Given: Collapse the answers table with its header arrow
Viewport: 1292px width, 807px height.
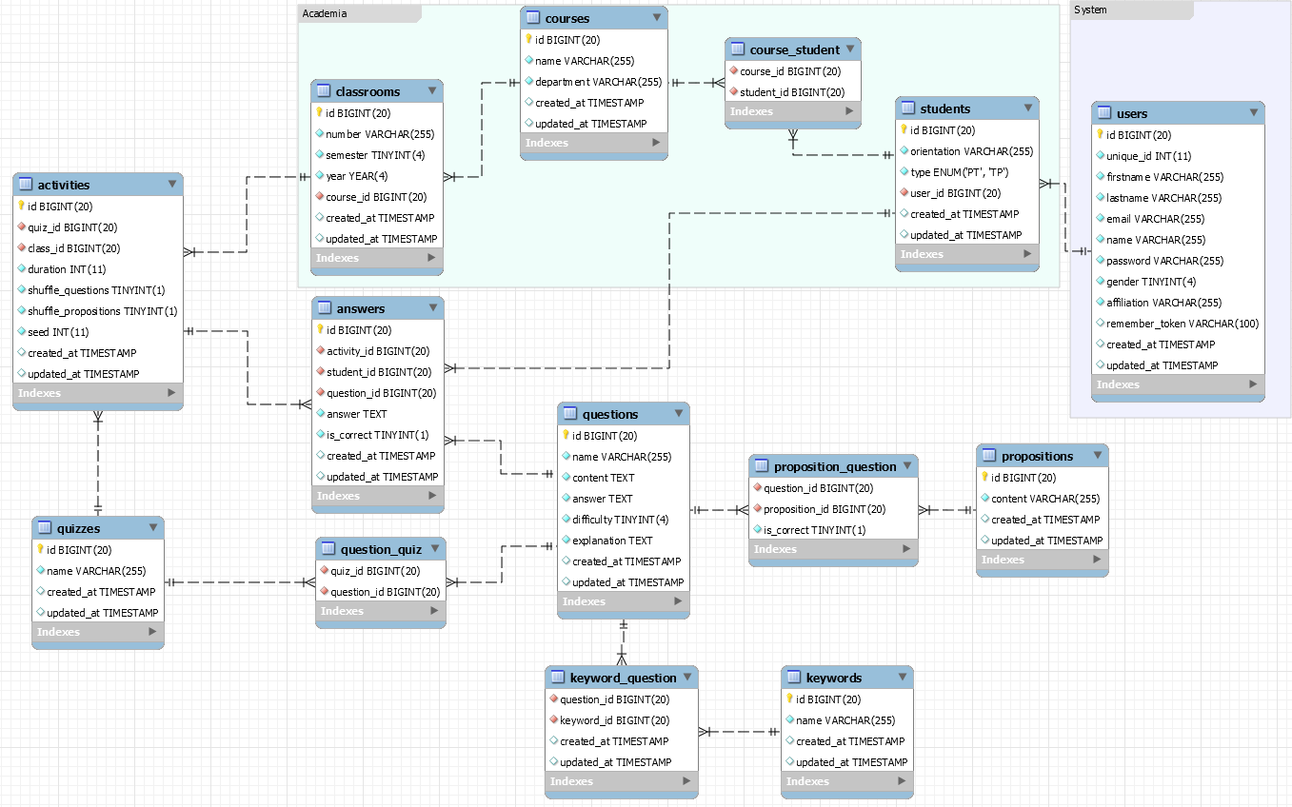Looking at the screenshot, I should pos(433,308).
